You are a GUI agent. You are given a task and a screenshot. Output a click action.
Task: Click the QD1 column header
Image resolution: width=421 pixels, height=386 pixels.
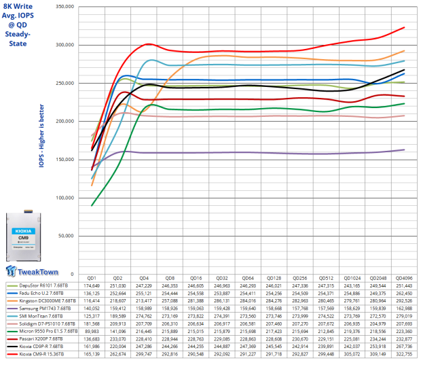point(92,278)
